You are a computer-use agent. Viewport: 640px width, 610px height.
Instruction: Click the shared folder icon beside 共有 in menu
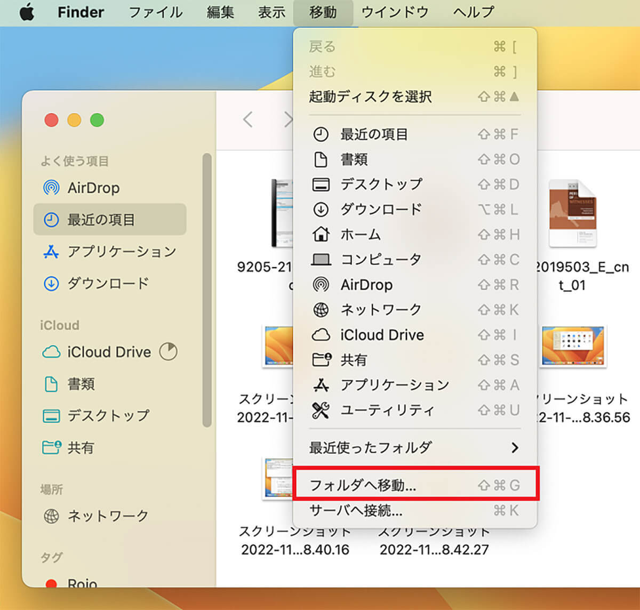point(321,359)
